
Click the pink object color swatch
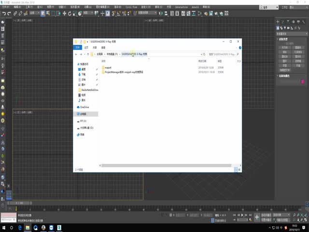pos(303,82)
